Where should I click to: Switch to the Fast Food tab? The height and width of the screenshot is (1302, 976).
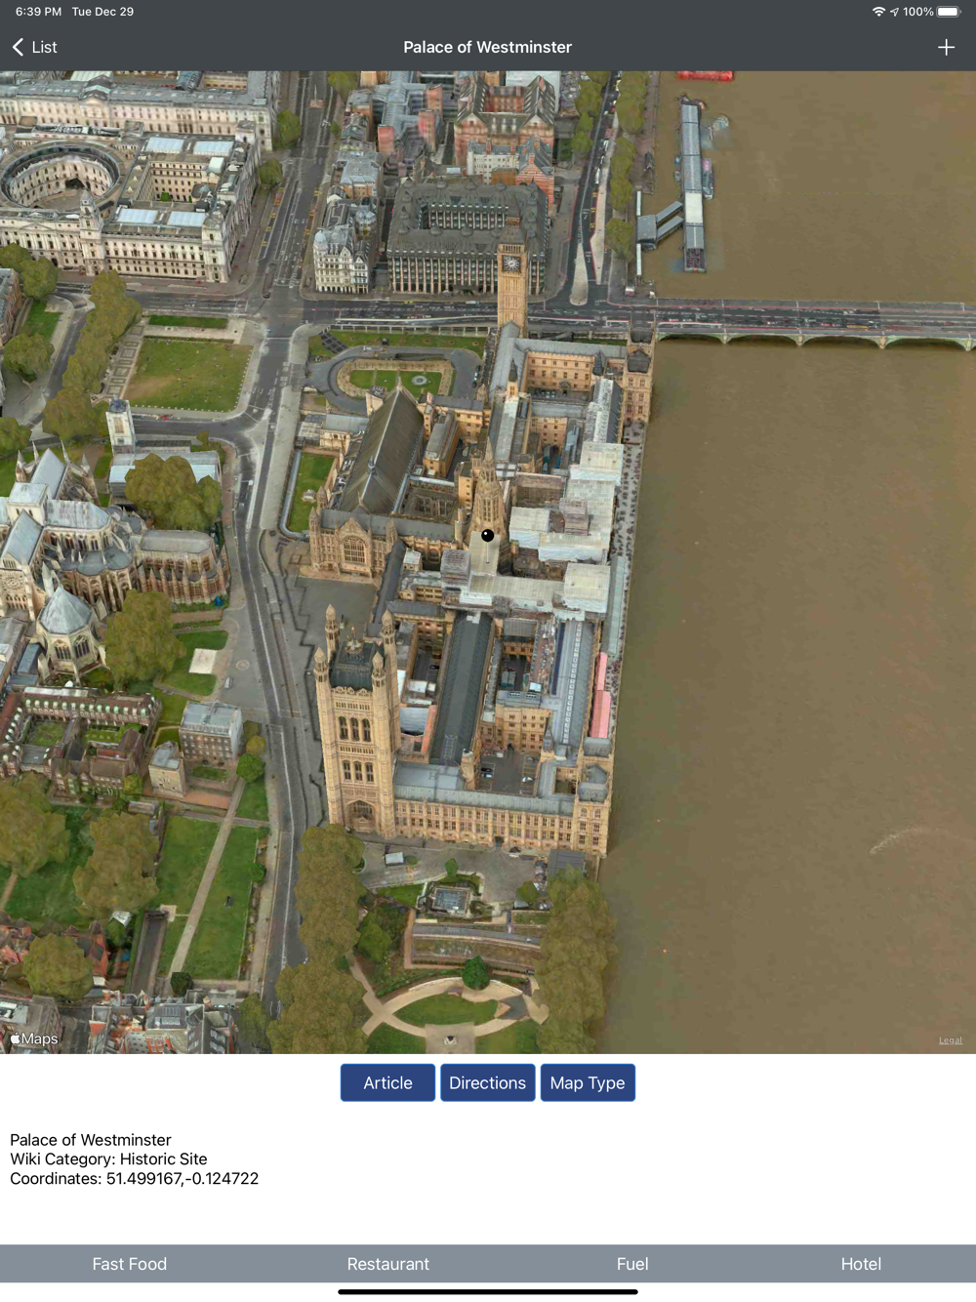click(130, 1264)
